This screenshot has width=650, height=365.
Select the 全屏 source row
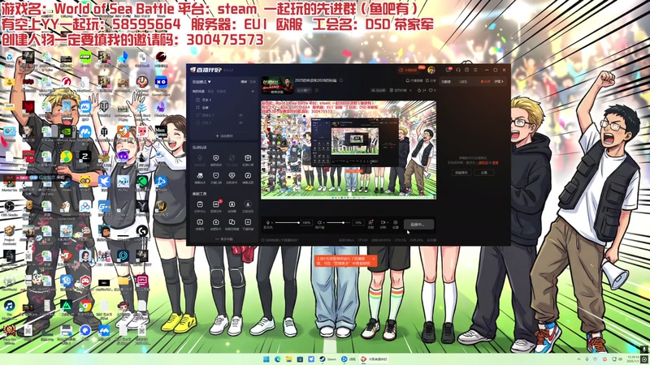tap(224, 108)
